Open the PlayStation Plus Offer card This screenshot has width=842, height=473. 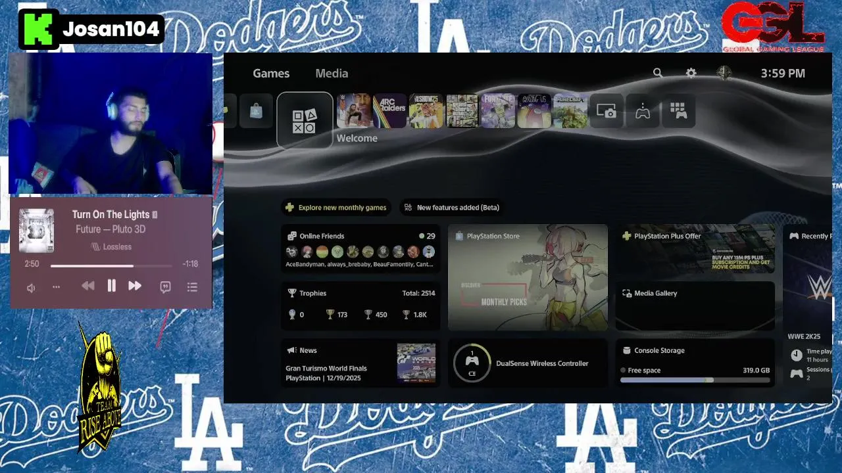695,249
